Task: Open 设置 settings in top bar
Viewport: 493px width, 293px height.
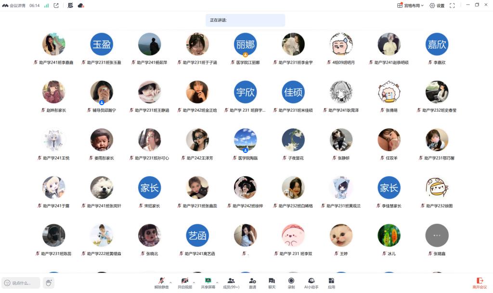Action: [x=437, y=6]
